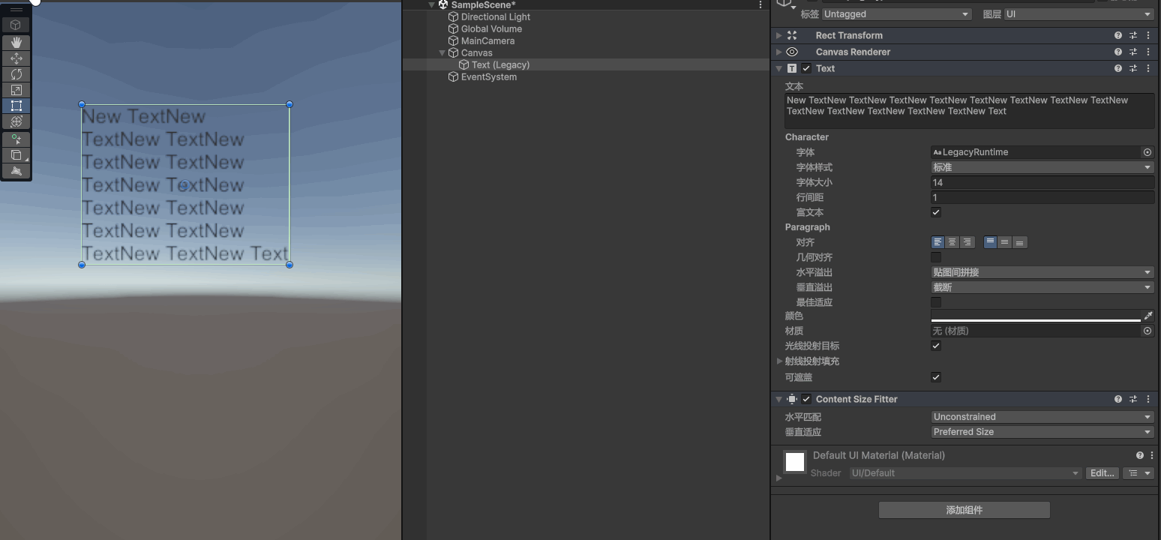
Task: Open Rect Transform preset selector
Action: [x=1133, y=35]
